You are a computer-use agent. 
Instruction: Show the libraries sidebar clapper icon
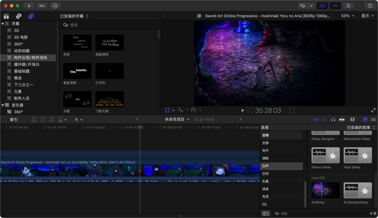pos(6,16)
